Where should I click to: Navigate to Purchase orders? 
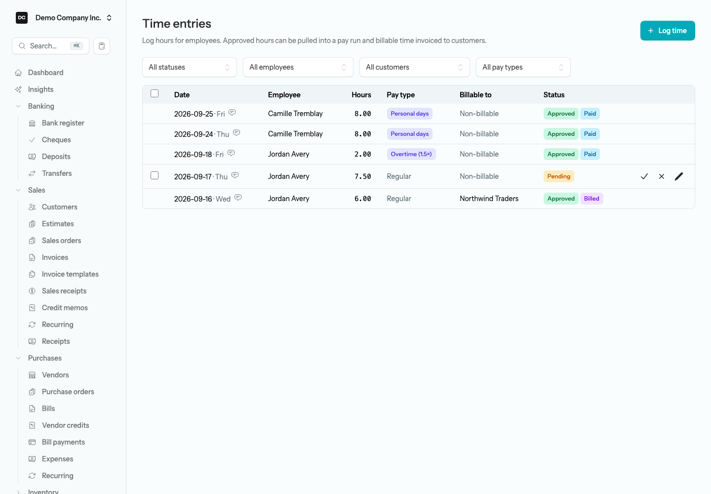point(68,392)
